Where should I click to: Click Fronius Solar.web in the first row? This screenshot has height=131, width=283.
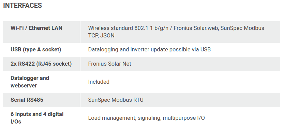(196, 28)
